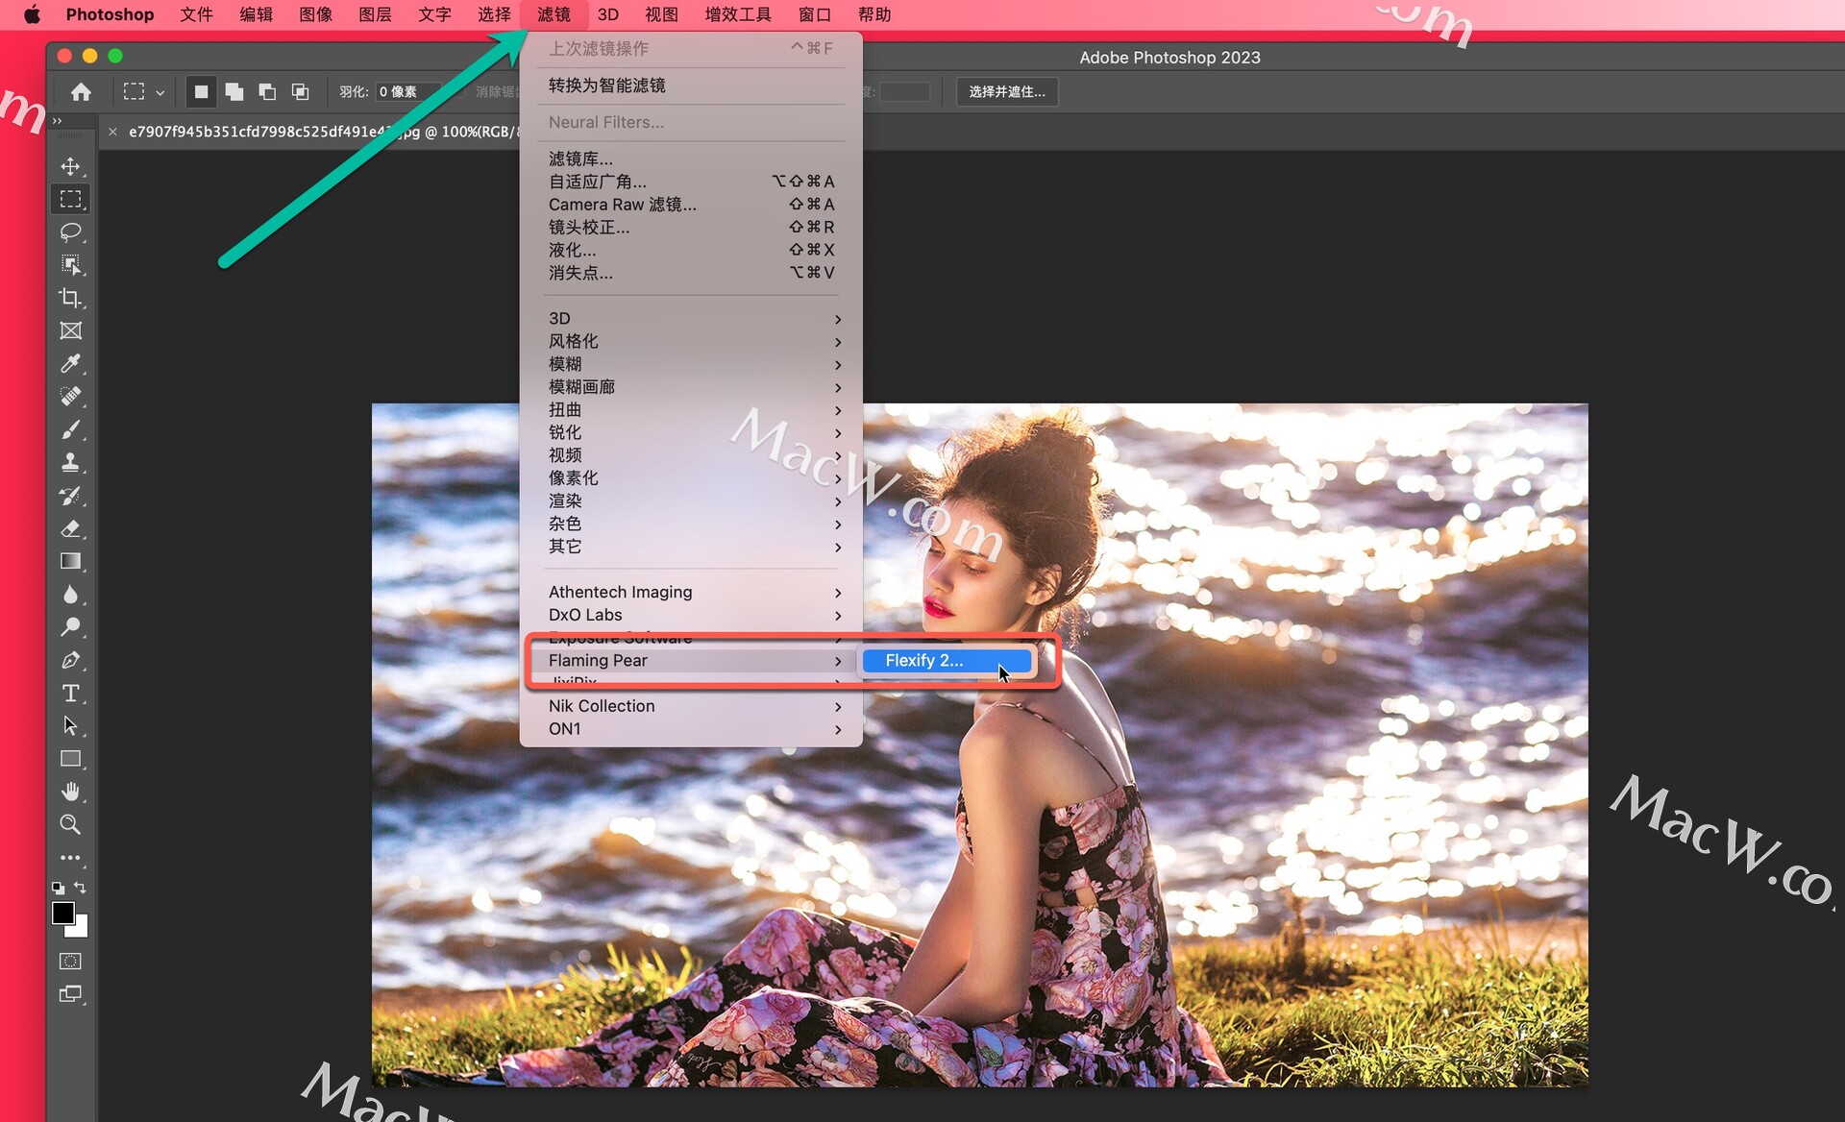Select the Lasso tool
1845x1122 pixels.
(71, 232)
